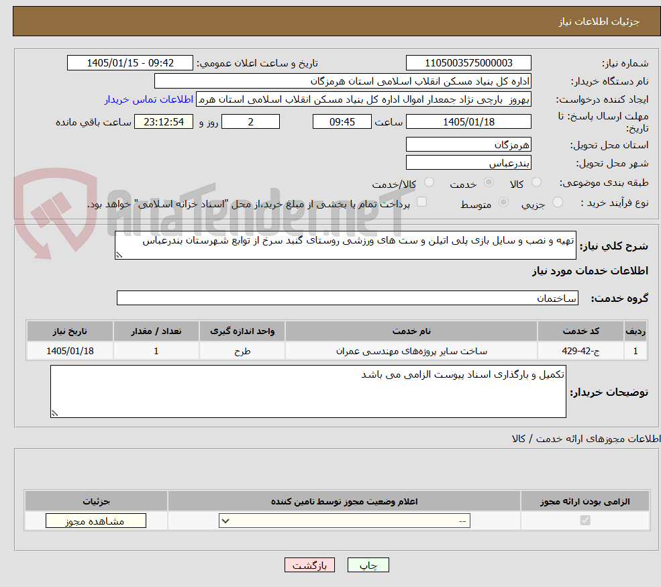Open the permit status dropdown
The height and width of the screenshot is (587, 661).
click(x=344, y=521)
